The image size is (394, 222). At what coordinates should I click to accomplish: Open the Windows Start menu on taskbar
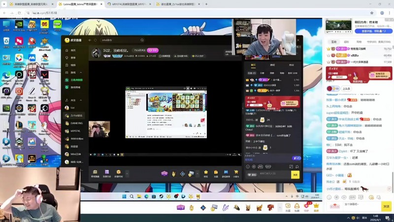[x=124, y=196]
